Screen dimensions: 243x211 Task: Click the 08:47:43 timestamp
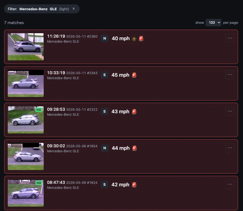point(56,182)
